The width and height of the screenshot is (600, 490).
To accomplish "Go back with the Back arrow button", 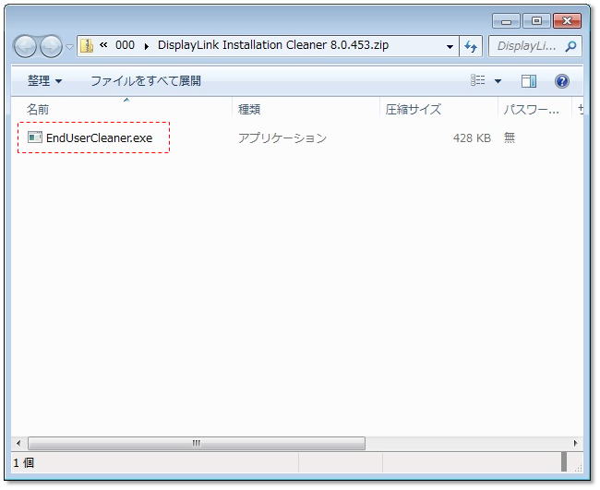I will click(25, 46).
